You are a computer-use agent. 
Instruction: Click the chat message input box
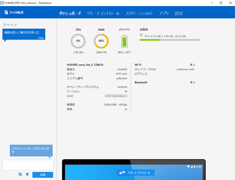point(28,165)
